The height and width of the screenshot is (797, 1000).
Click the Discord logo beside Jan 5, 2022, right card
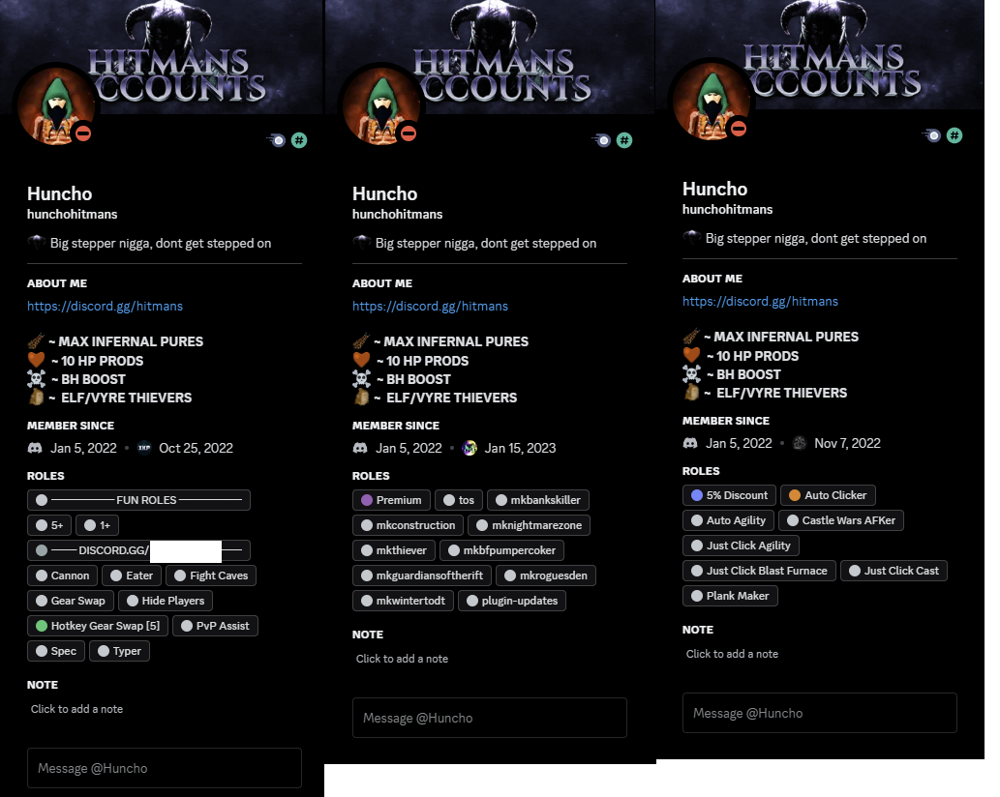(x=690, y=443)
